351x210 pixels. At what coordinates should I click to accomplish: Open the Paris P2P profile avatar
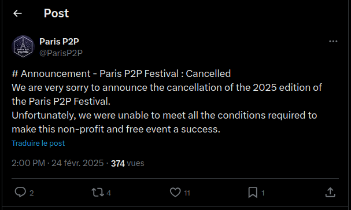23,46
